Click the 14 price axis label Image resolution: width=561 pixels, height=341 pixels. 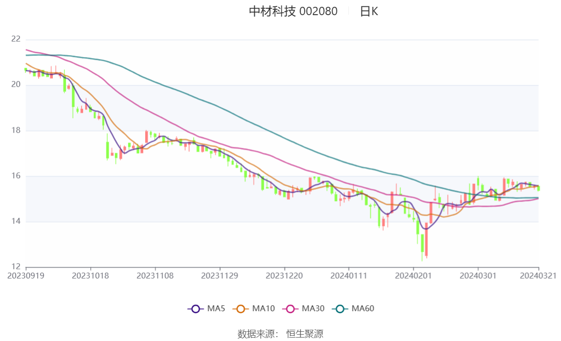[16, 221]
